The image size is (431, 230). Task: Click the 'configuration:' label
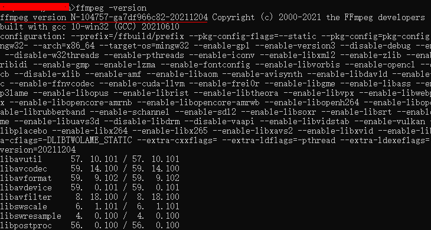[32, 37]
